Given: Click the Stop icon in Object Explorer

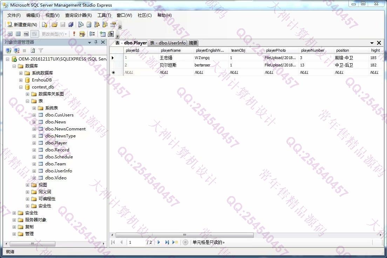Looking at the screenshot, I should (25, 50).
